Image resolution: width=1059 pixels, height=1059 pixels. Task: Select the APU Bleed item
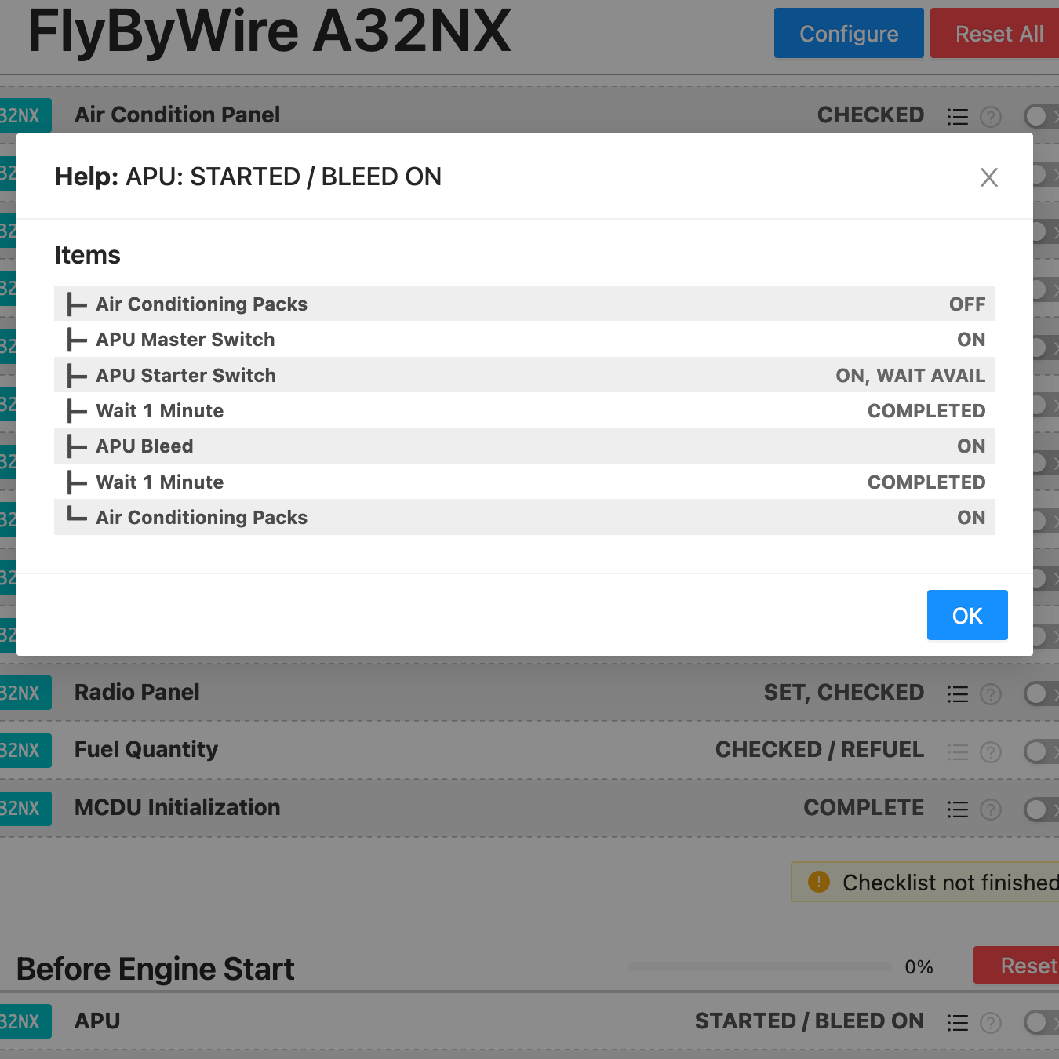click(x=525, y=446)
